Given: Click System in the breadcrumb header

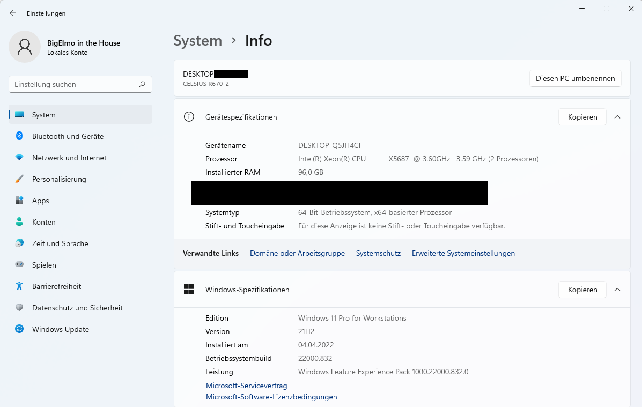Looking at the screenshot, I should coord(198,41).
